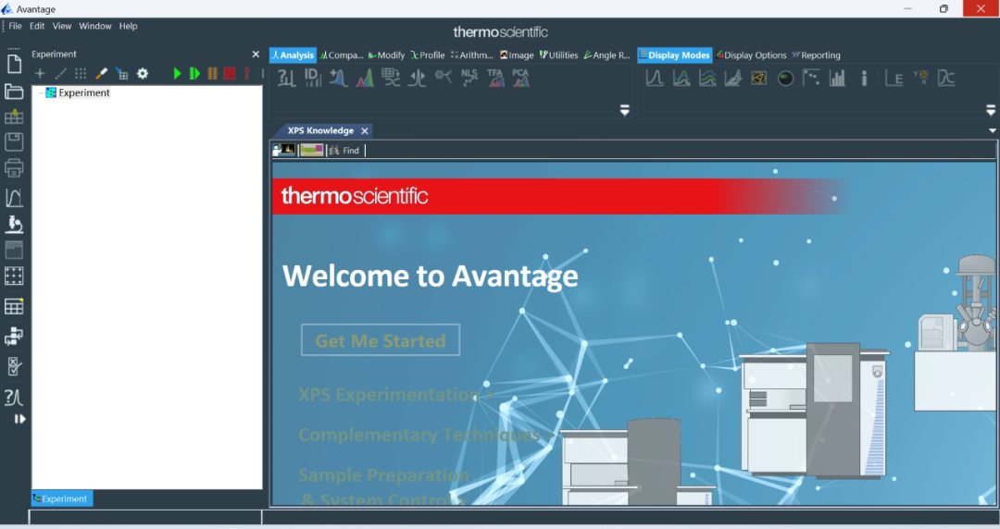Switch to the Image tab

coord(517,55)
